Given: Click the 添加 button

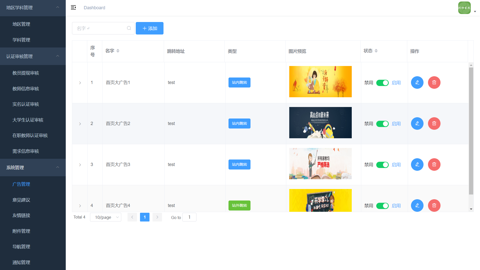Looking at the screenshot, I should [149, 28].
